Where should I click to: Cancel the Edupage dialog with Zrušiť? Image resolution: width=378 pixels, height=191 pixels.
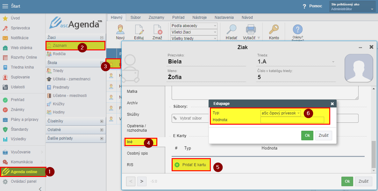[x=324, y=136]
